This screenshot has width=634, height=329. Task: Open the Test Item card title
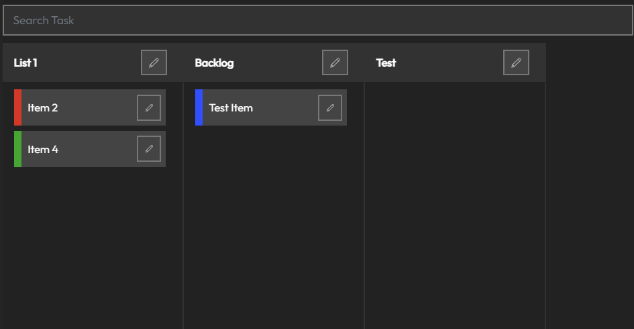click(x=231, y=107)
